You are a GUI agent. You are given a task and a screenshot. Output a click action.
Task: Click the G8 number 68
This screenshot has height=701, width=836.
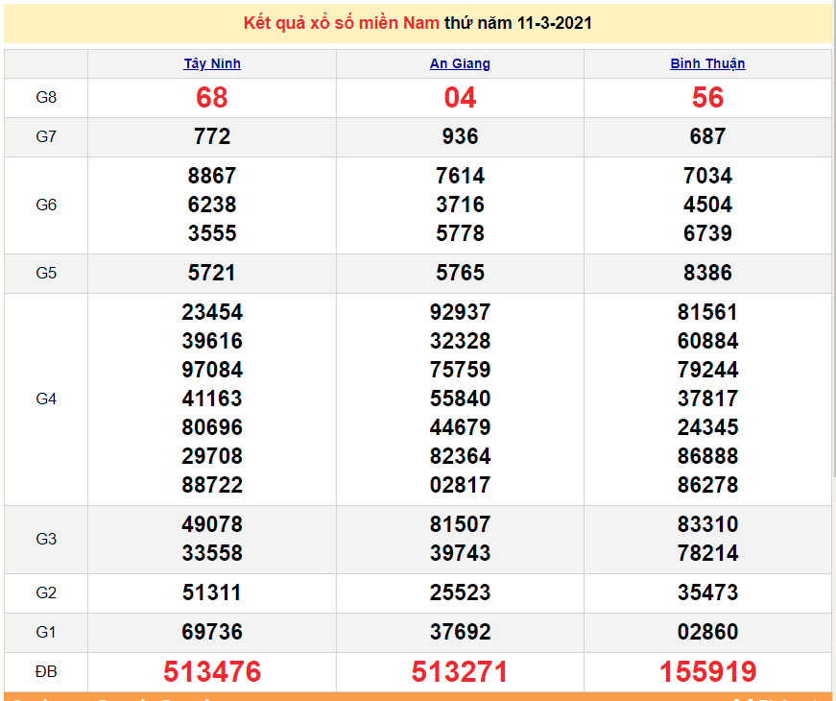coord(212,98)
